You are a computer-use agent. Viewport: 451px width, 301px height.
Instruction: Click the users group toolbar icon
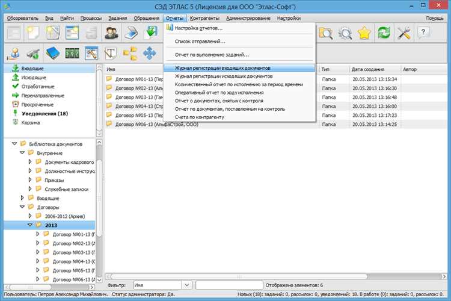[x=111, y=33]
